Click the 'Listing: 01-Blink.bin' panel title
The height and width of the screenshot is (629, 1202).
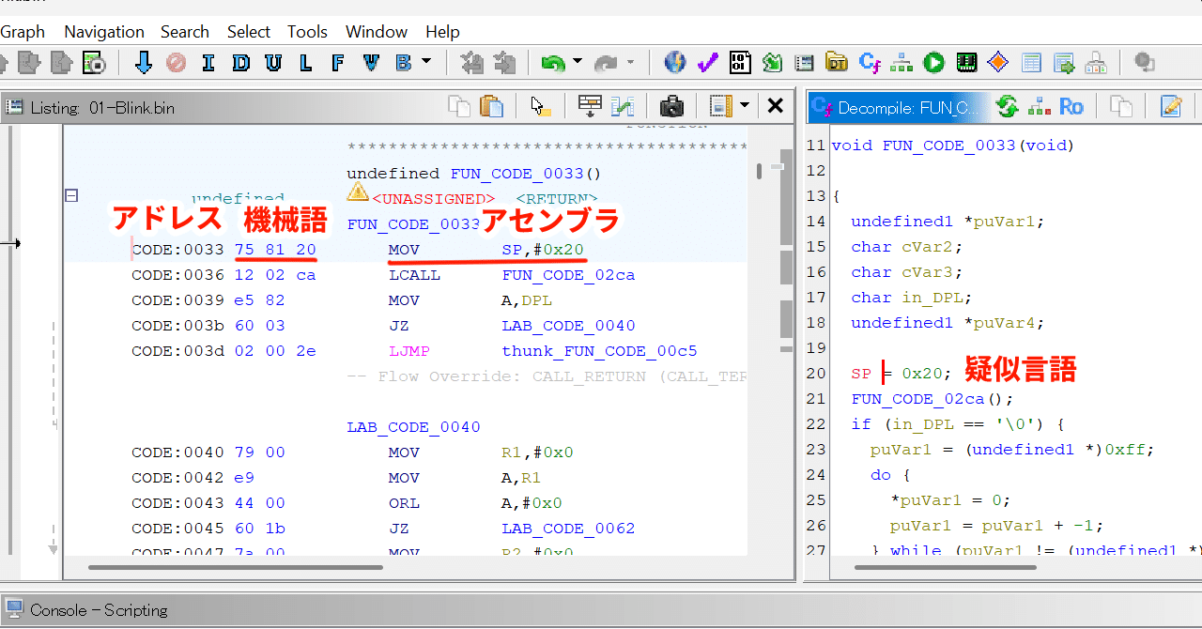(x=102, y=108)
